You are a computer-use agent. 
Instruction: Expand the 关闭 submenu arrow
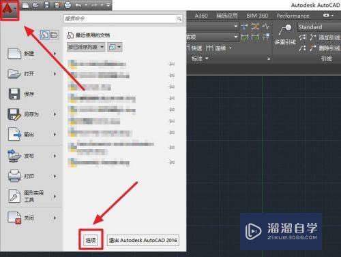pyautogui.click(x=55, y=218)
